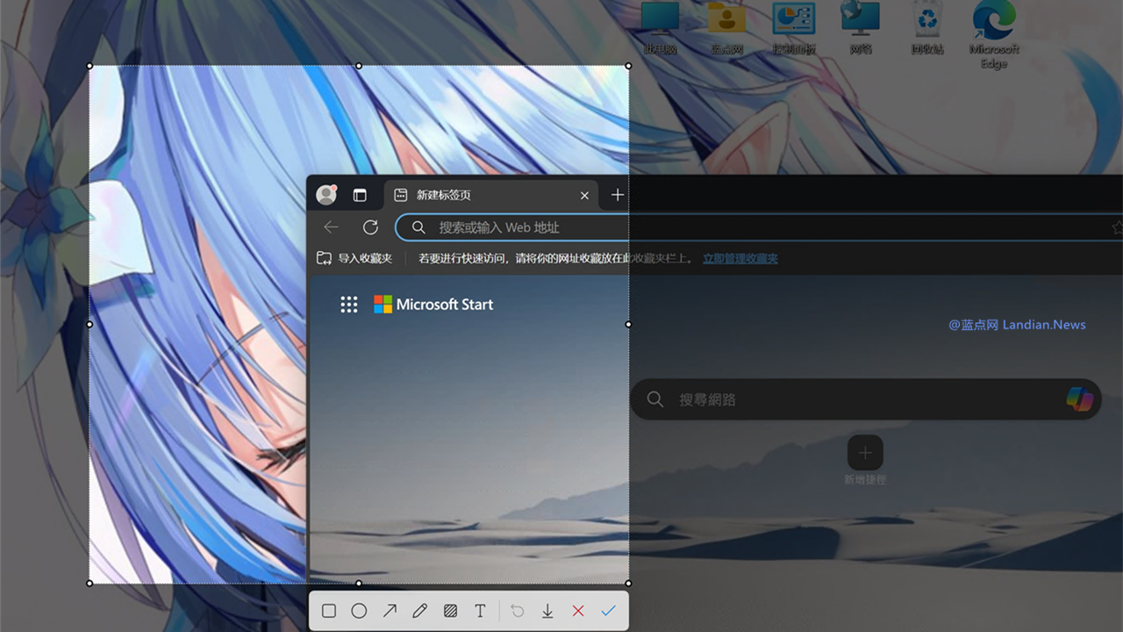Screen dimensions: 1123x632
Task: Refresh the page in Edge
Action: [370, 227]
